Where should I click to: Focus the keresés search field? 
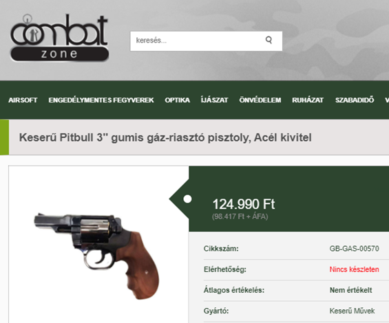[206, 41]
